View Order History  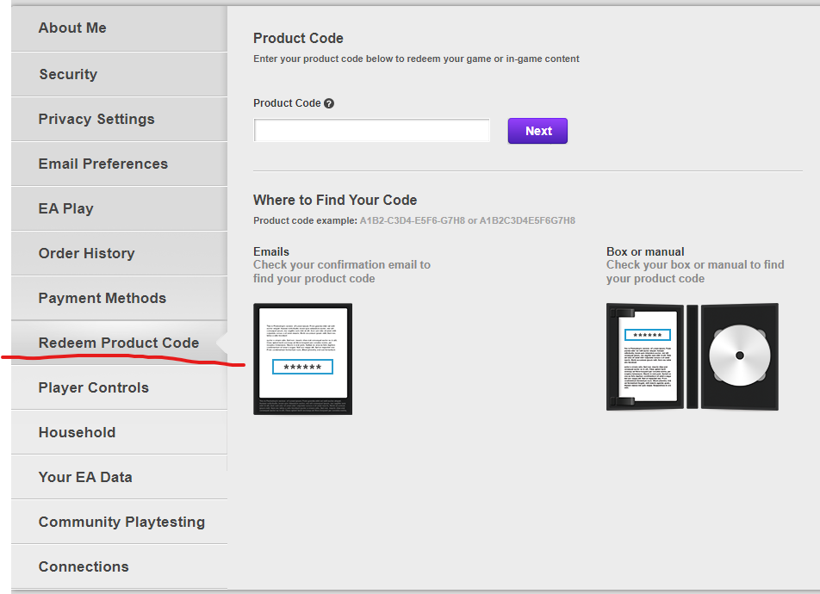click(x=119, y=254)
